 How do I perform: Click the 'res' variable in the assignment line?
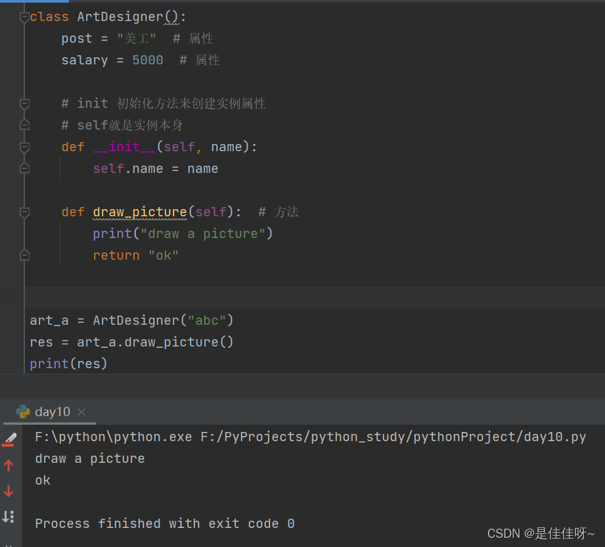41,343
